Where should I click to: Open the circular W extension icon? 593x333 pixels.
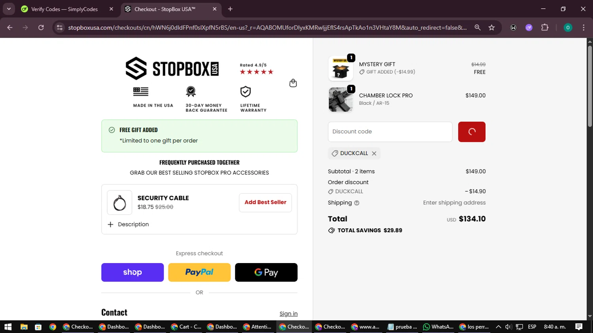click(513, 28)
